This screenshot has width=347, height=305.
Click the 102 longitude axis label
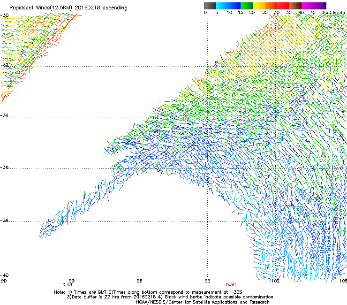[275, 281]
